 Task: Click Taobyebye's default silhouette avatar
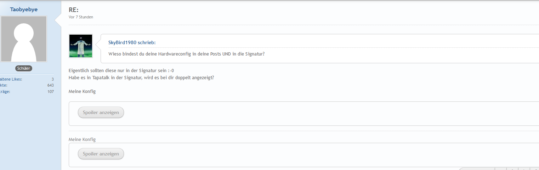click(x=24, y=39)
